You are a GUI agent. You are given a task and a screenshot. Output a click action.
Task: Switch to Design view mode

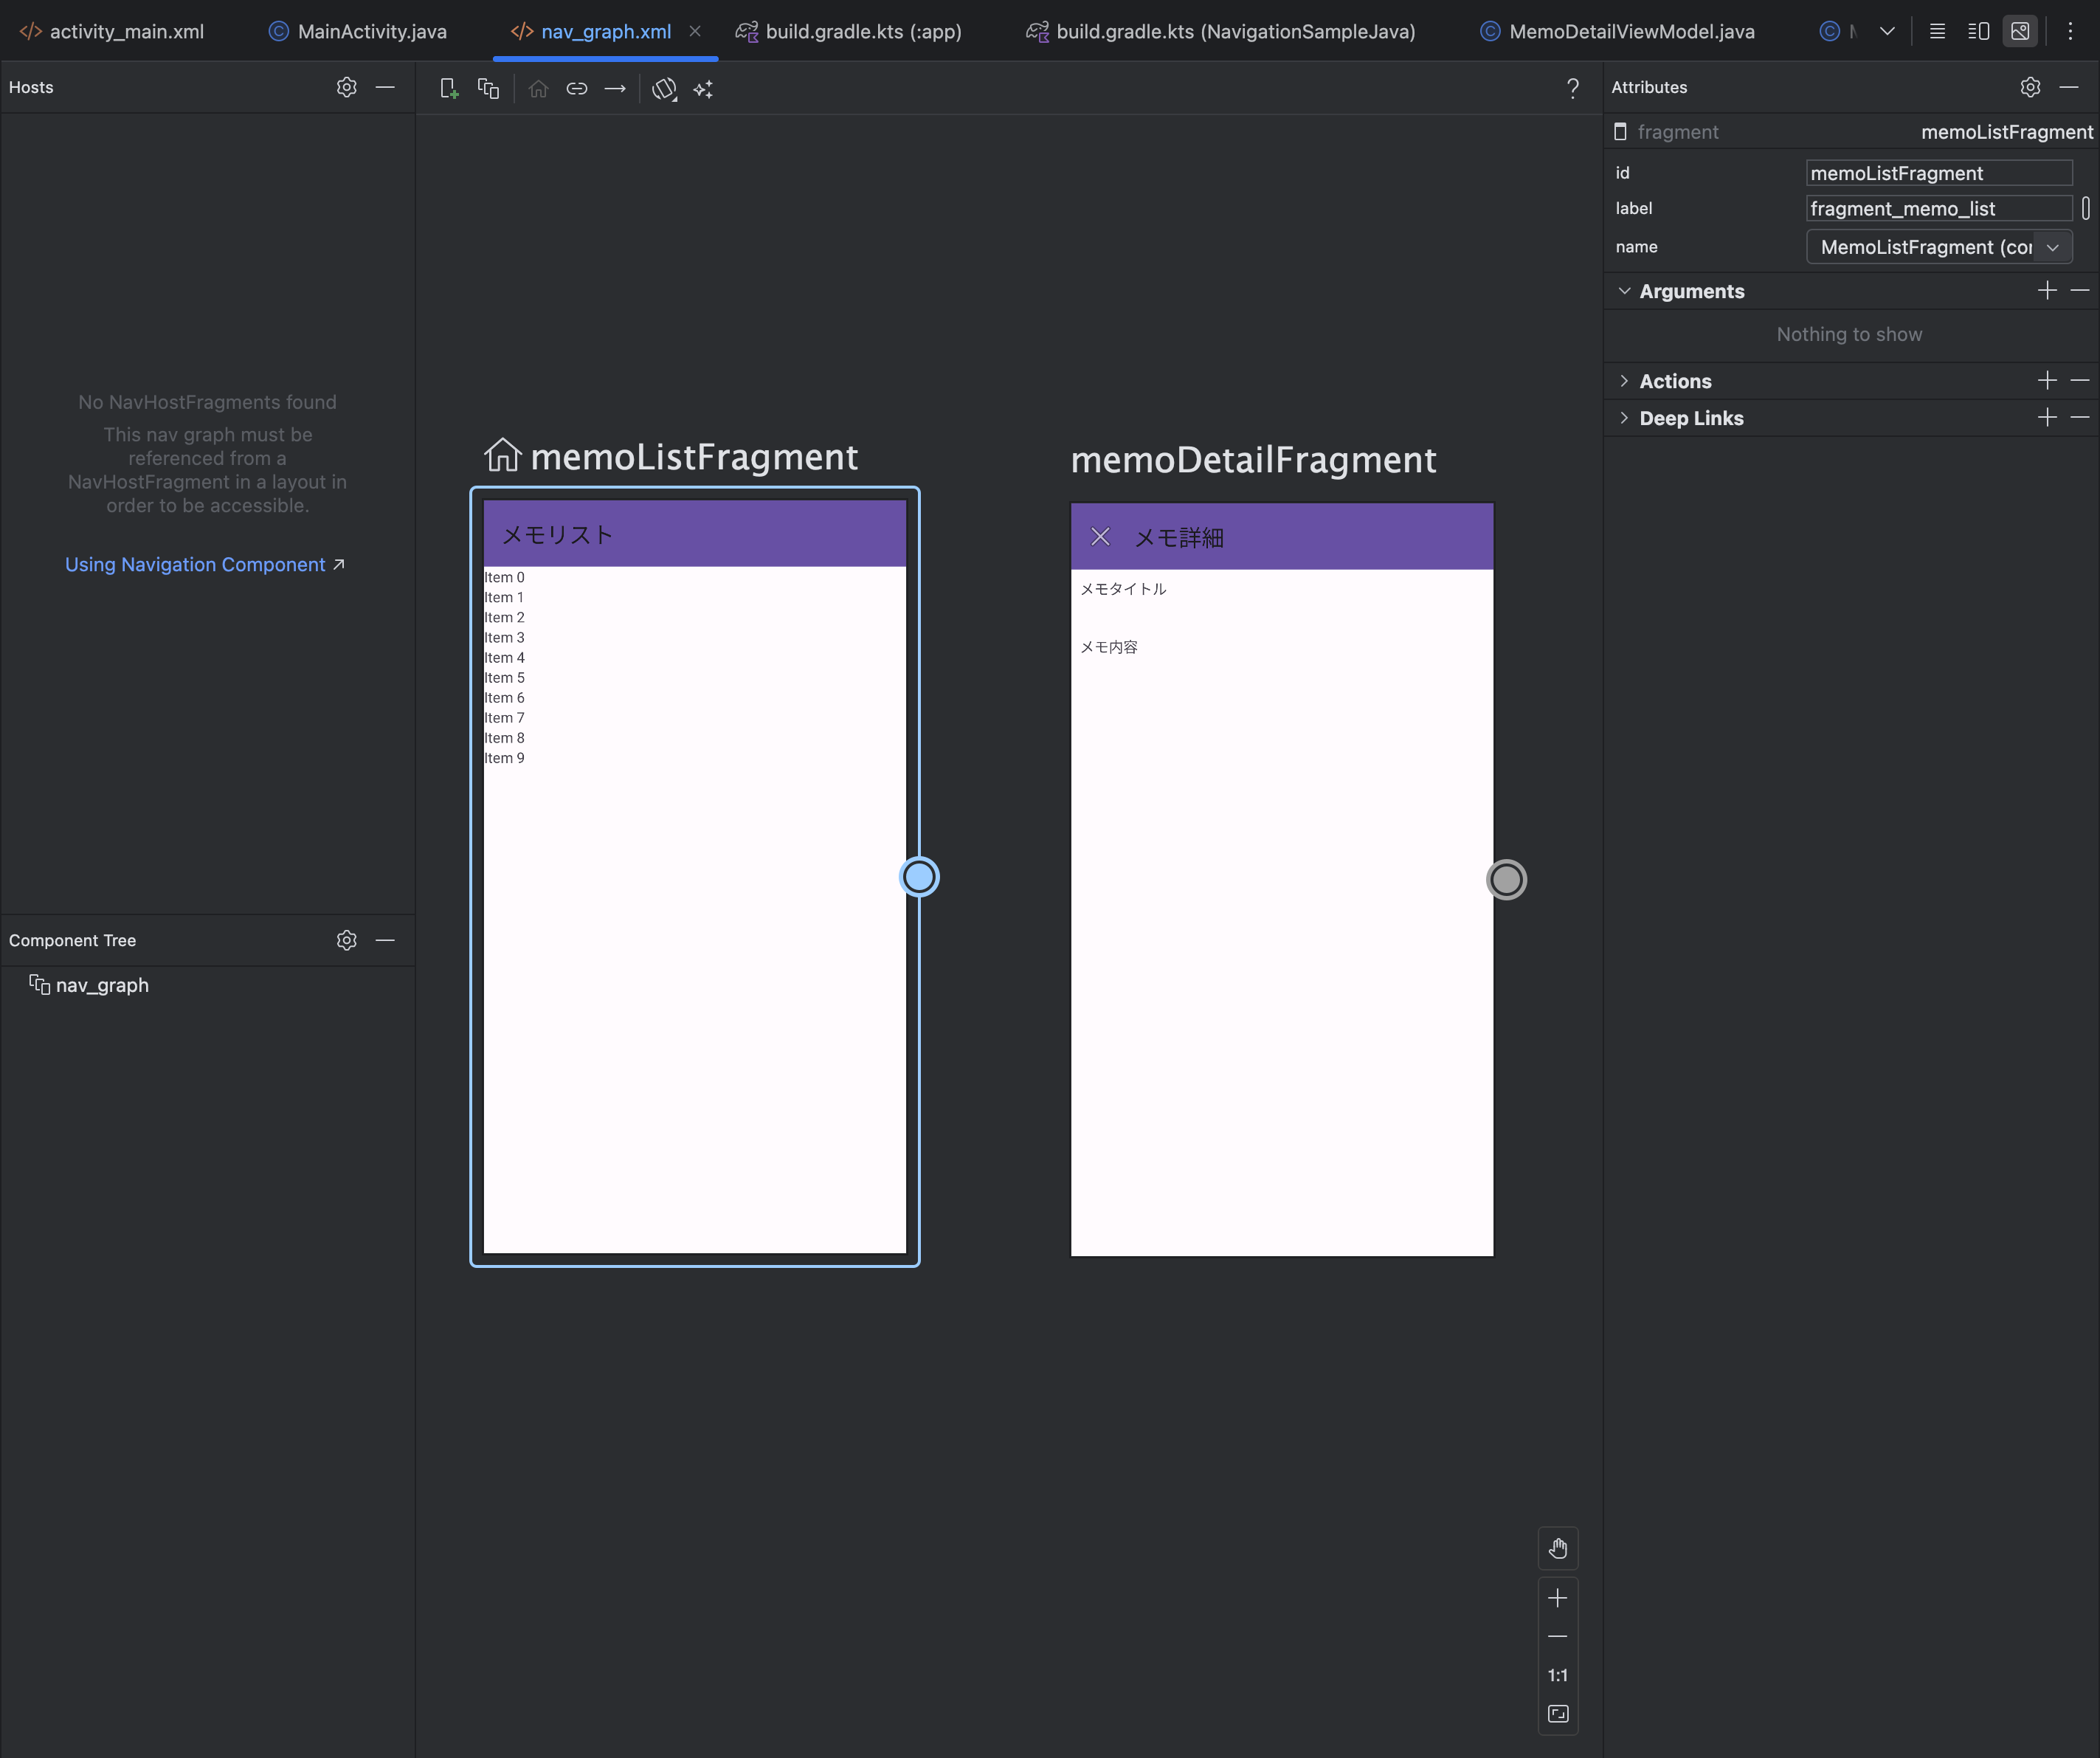point(2020,31)
